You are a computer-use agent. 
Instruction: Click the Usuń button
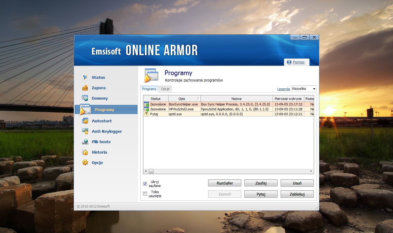tap(297, 183)
